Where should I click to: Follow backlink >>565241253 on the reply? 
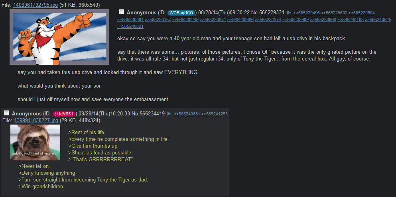(215, 114)
